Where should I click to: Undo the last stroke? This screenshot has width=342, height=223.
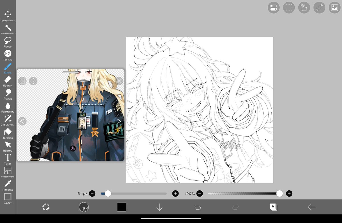[x=198, y=207]
